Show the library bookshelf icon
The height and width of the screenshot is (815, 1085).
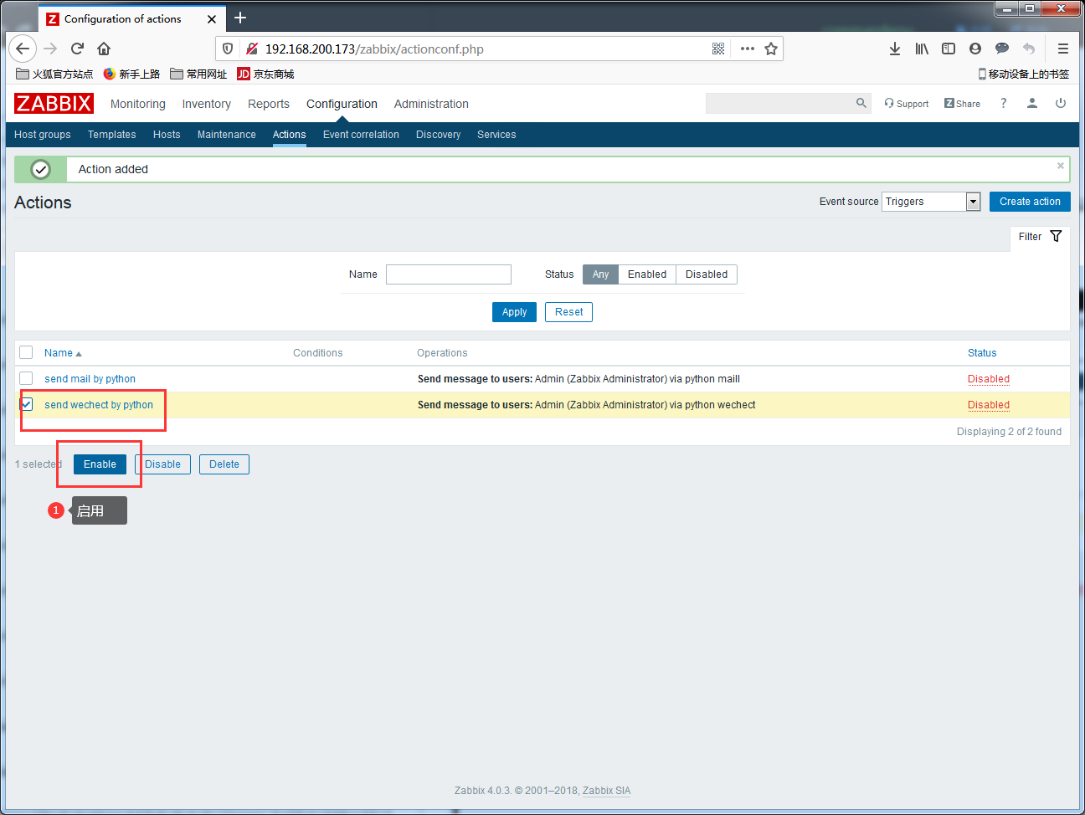(922, 49)
